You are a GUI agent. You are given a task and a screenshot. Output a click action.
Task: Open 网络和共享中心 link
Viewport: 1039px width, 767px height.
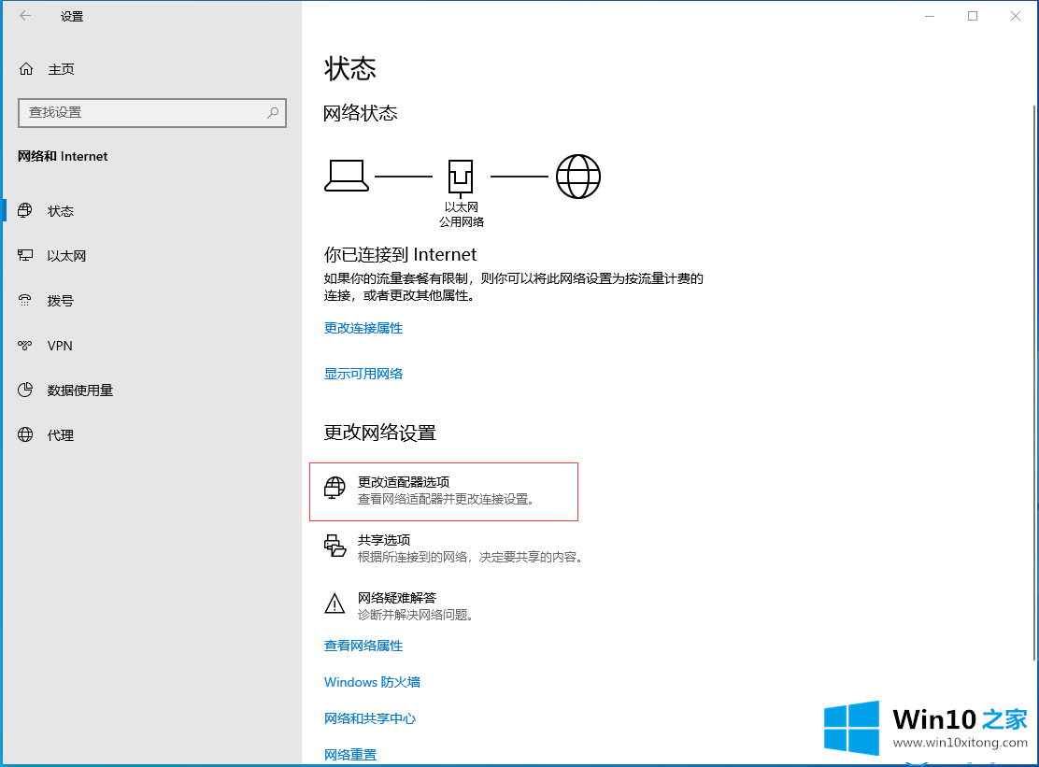pyautogui.click(x=370, y=718)
